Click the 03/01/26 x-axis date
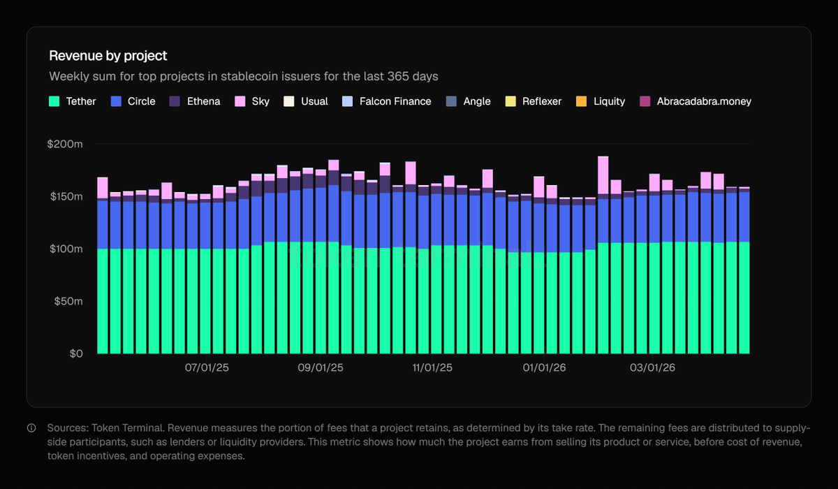 652,367
